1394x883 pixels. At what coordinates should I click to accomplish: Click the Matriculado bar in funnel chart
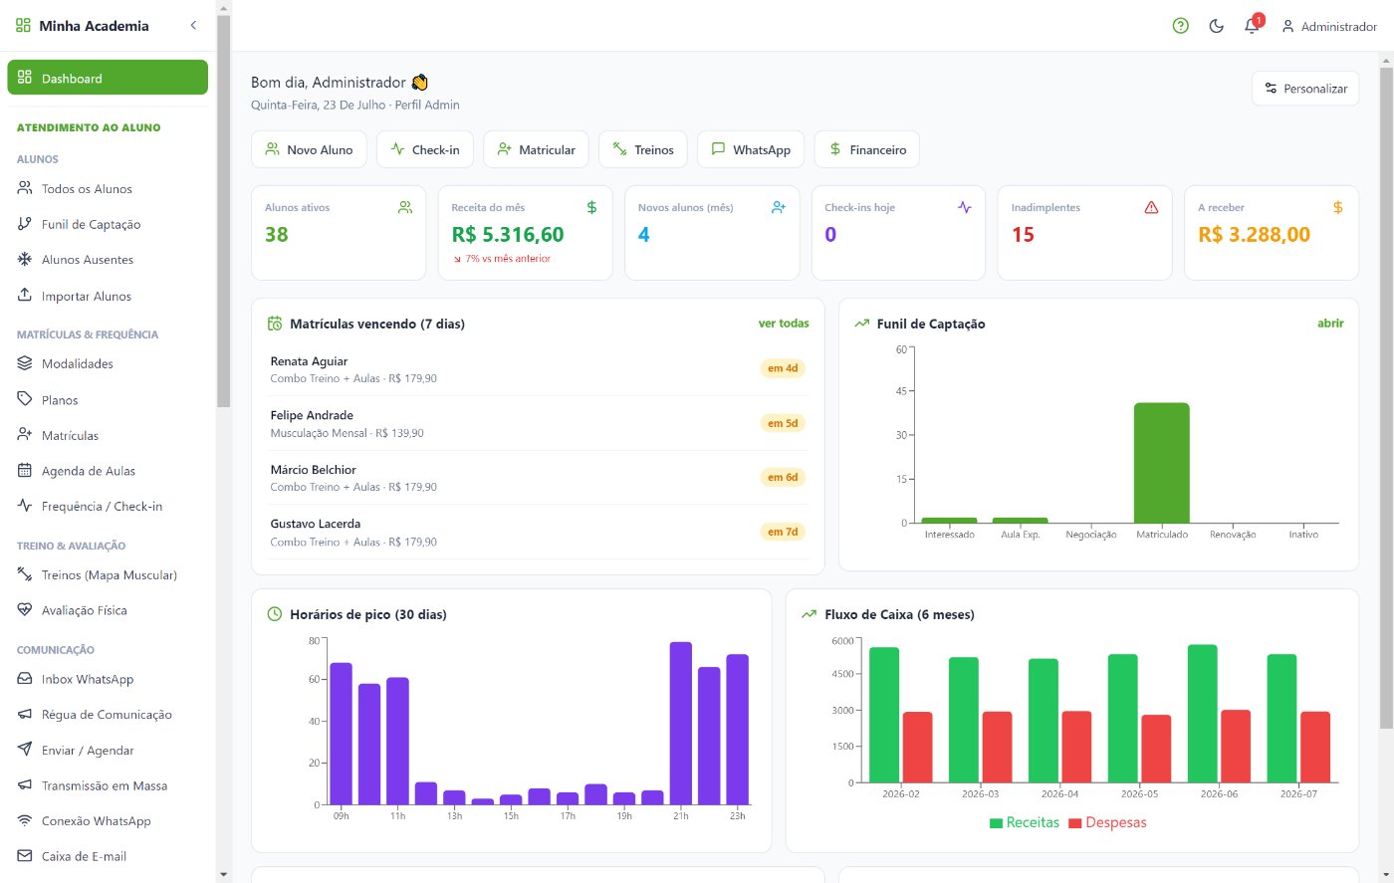[x=1162, y=463]
